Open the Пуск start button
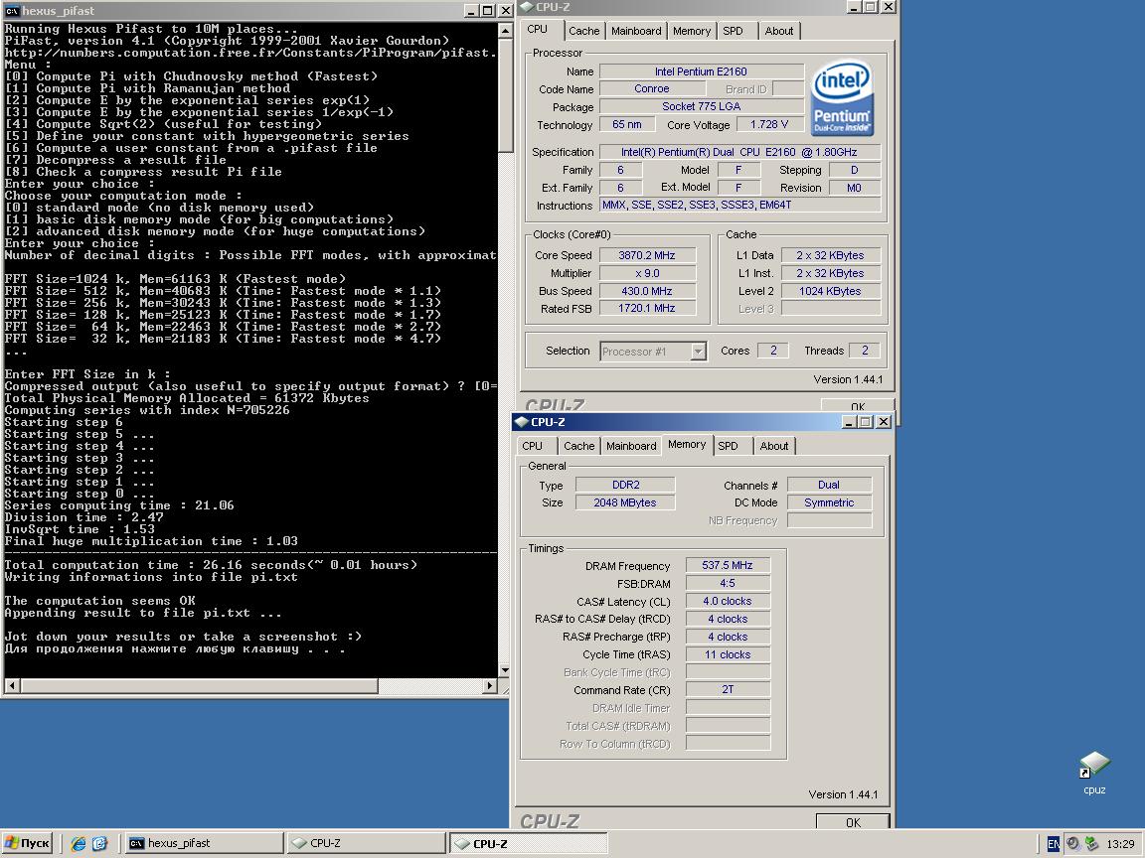Screen dimensions: 1145x858 pos(27,843)
